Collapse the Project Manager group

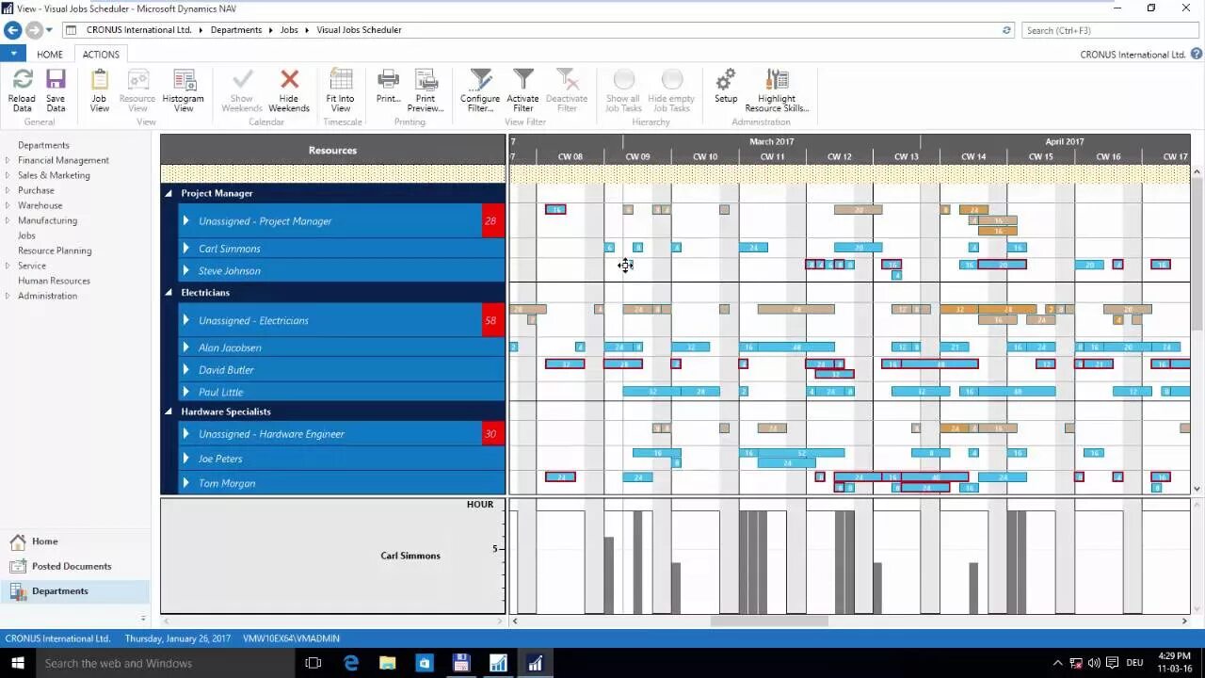tap(169, 193)
